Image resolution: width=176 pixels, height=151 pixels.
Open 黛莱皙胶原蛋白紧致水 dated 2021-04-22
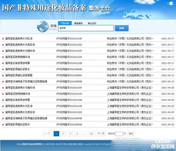pos(18,125)
